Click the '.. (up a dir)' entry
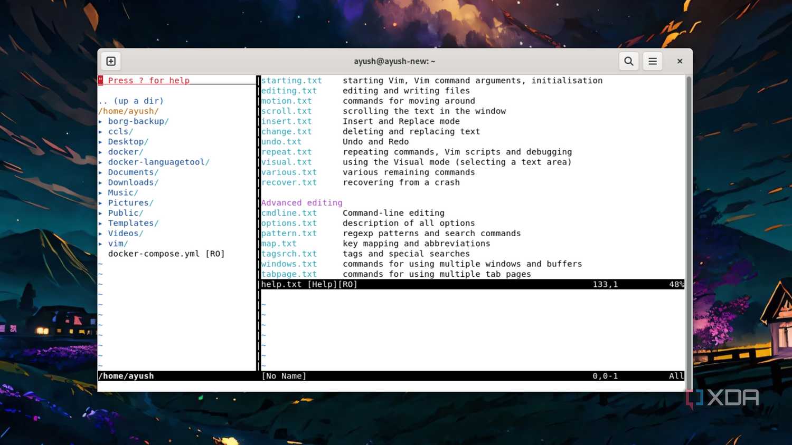 click(131, 101)
